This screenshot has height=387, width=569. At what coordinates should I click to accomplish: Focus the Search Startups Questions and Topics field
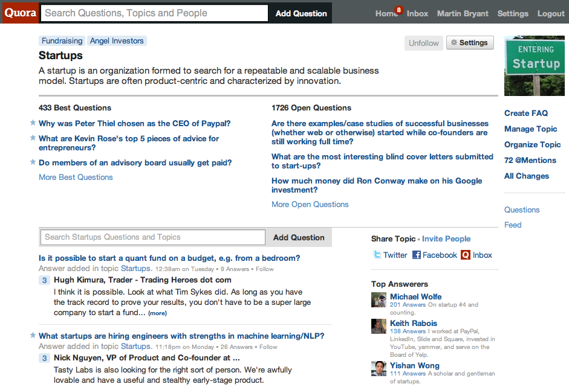tap(153, 237)
